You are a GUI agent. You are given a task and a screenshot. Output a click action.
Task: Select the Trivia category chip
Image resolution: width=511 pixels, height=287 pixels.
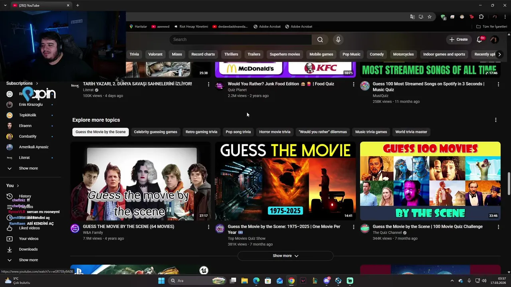pos(134,54)
